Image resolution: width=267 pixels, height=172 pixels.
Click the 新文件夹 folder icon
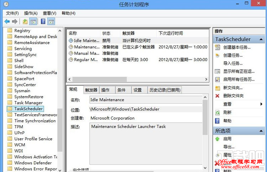[218, 88]
